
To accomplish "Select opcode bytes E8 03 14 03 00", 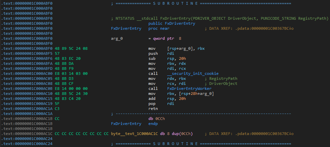I will 71,73.
